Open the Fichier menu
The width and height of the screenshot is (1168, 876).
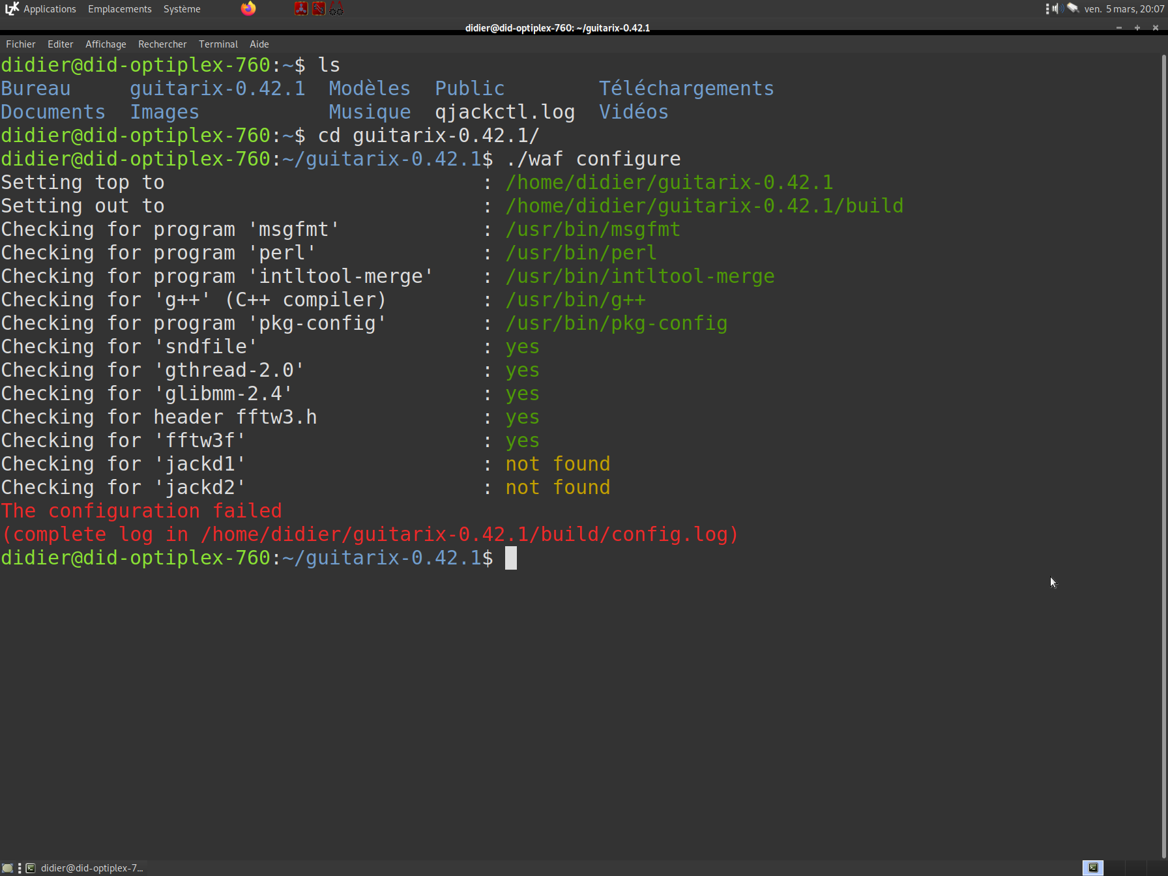[x=21, y=44]
